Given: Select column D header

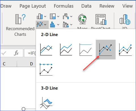Looking at the screenshot, I should (31, 64).
